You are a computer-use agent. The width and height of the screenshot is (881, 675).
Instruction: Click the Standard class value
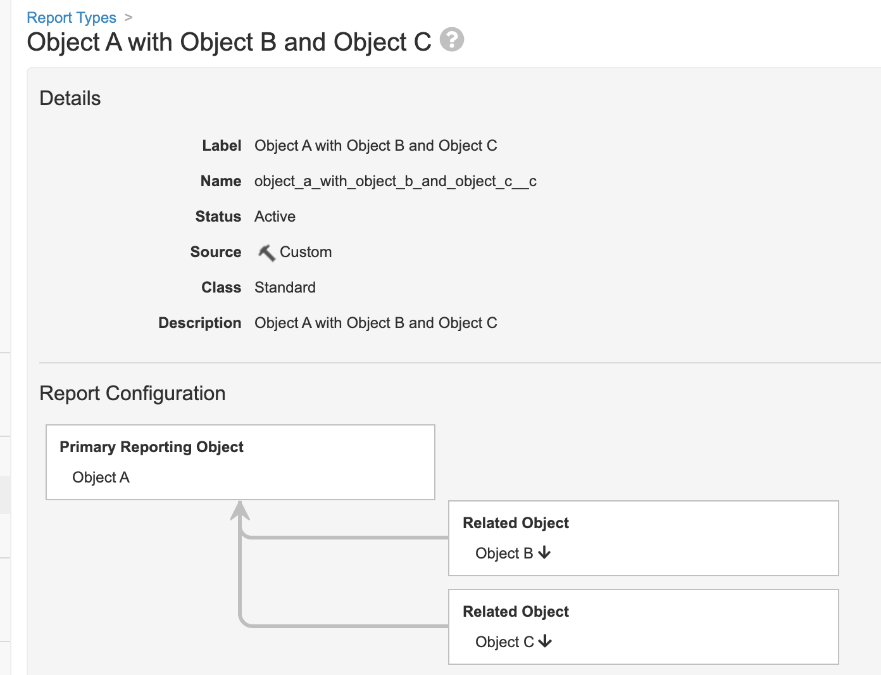(285, 287)
